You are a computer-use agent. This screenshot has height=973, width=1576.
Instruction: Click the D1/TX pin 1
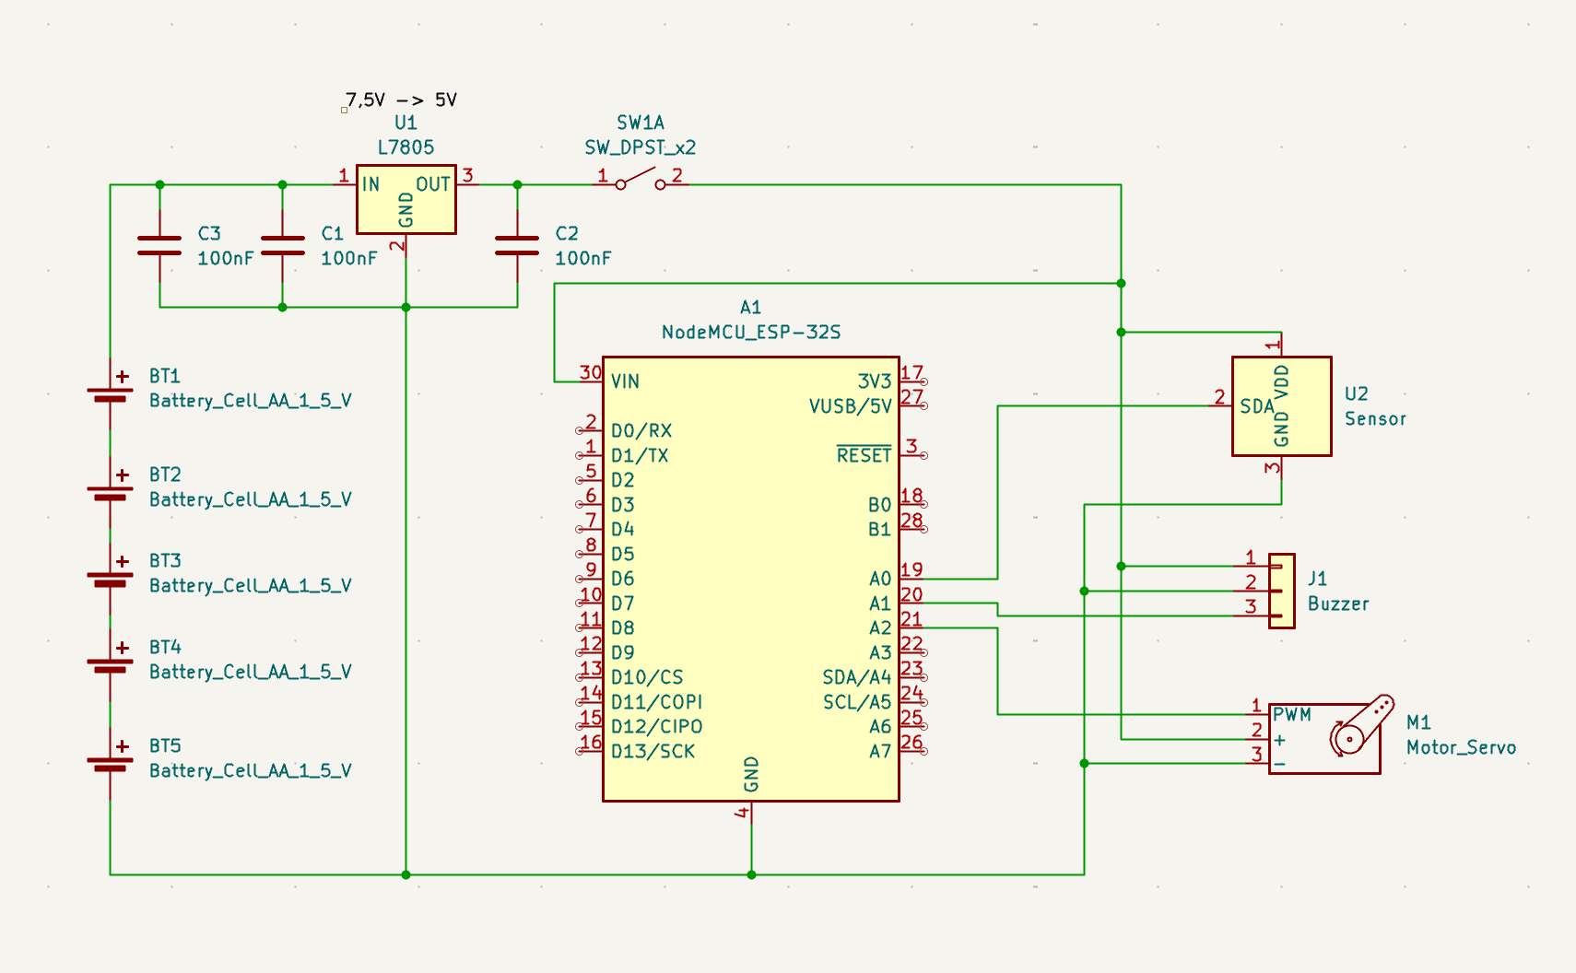coord(589,454)
